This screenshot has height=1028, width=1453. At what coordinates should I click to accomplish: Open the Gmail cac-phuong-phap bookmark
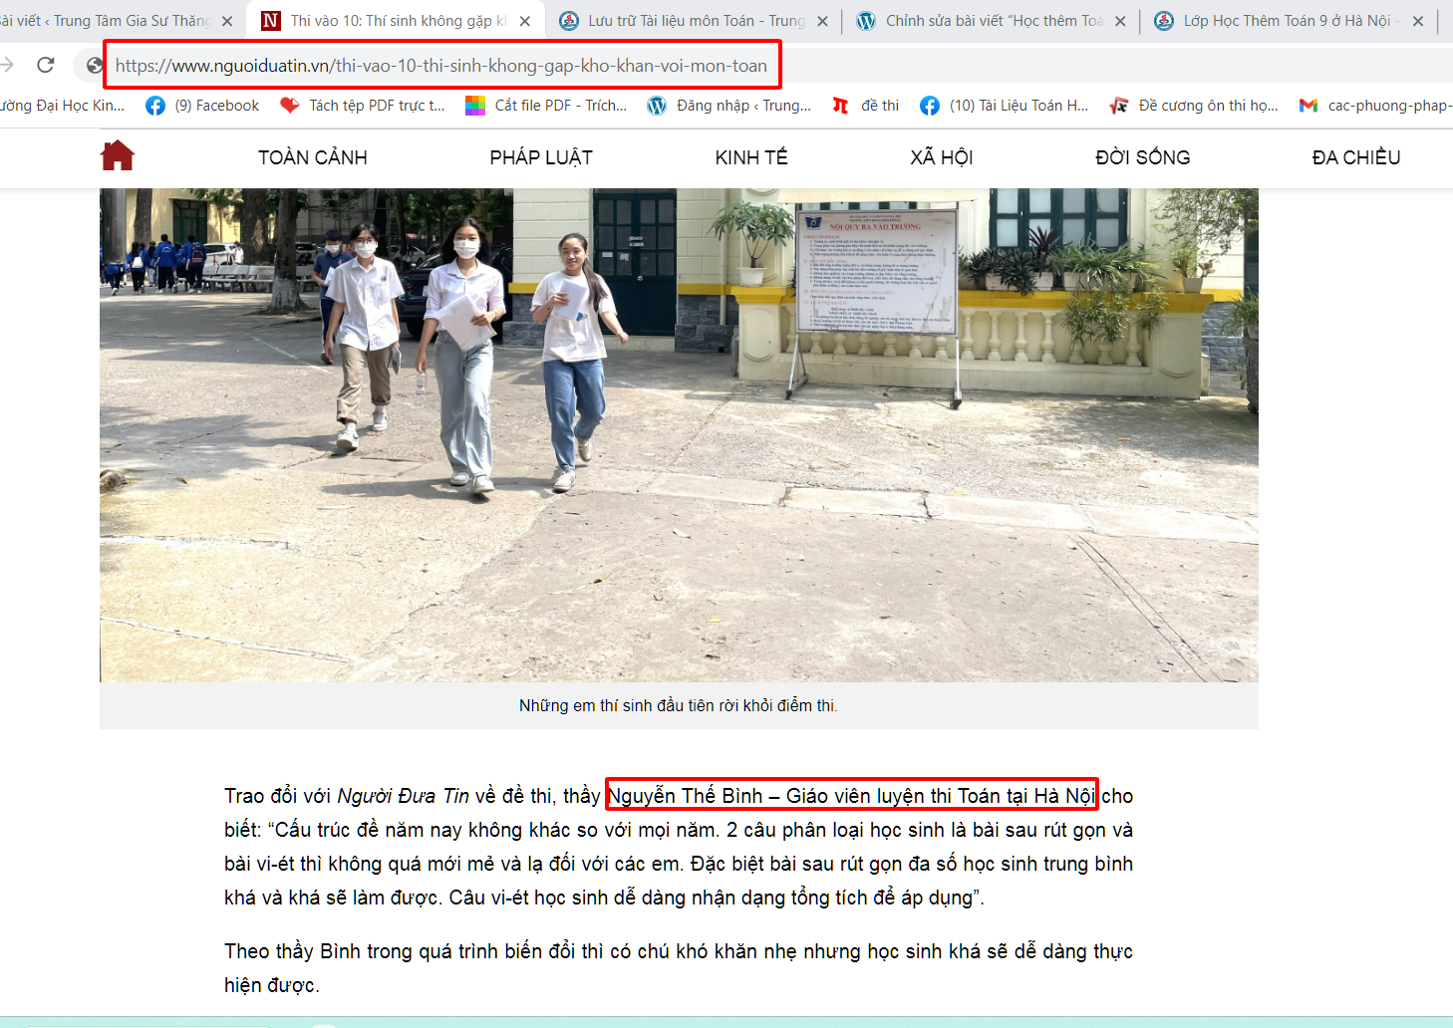[1375, 106]
